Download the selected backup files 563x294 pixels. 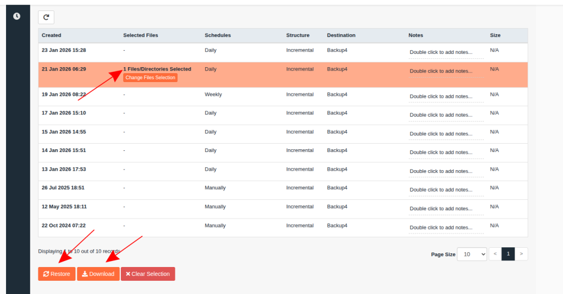pyautogui.click(x=98, y=274)
